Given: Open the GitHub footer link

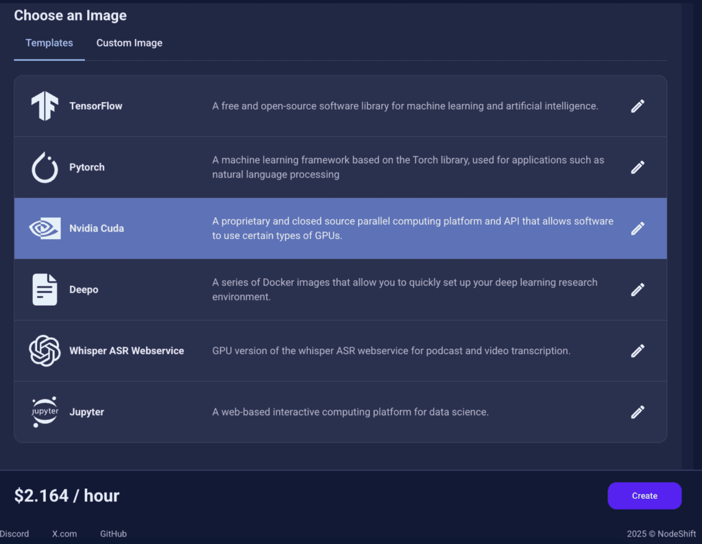Looking at the screenshot, I should click(x=113, y=534).
